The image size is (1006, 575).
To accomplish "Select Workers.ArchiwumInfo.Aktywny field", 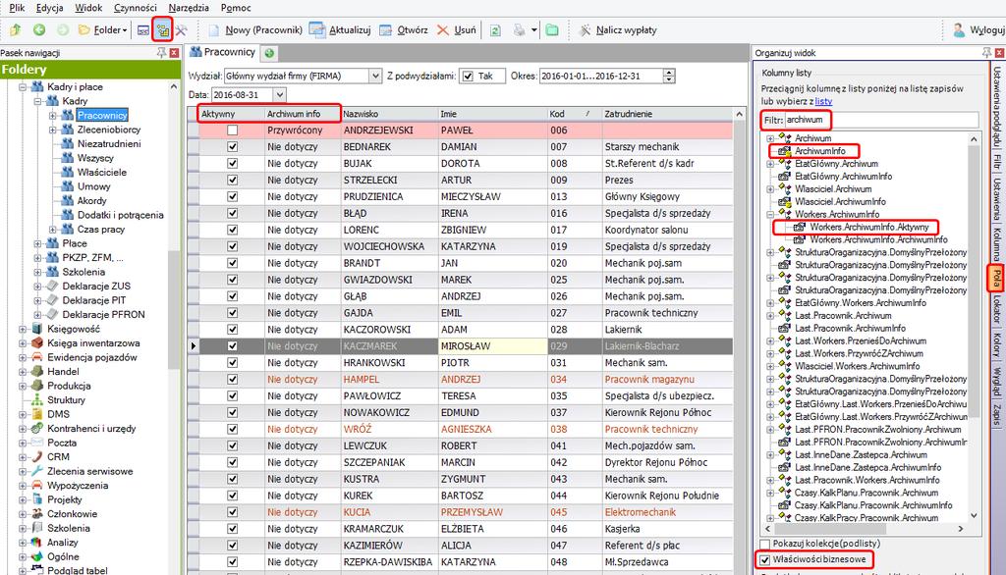I will [868, 227].
